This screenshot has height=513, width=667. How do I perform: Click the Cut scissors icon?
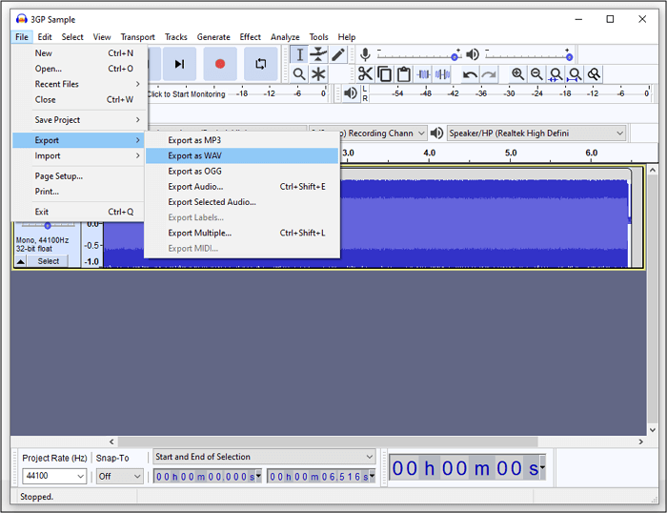click(365, 74)
